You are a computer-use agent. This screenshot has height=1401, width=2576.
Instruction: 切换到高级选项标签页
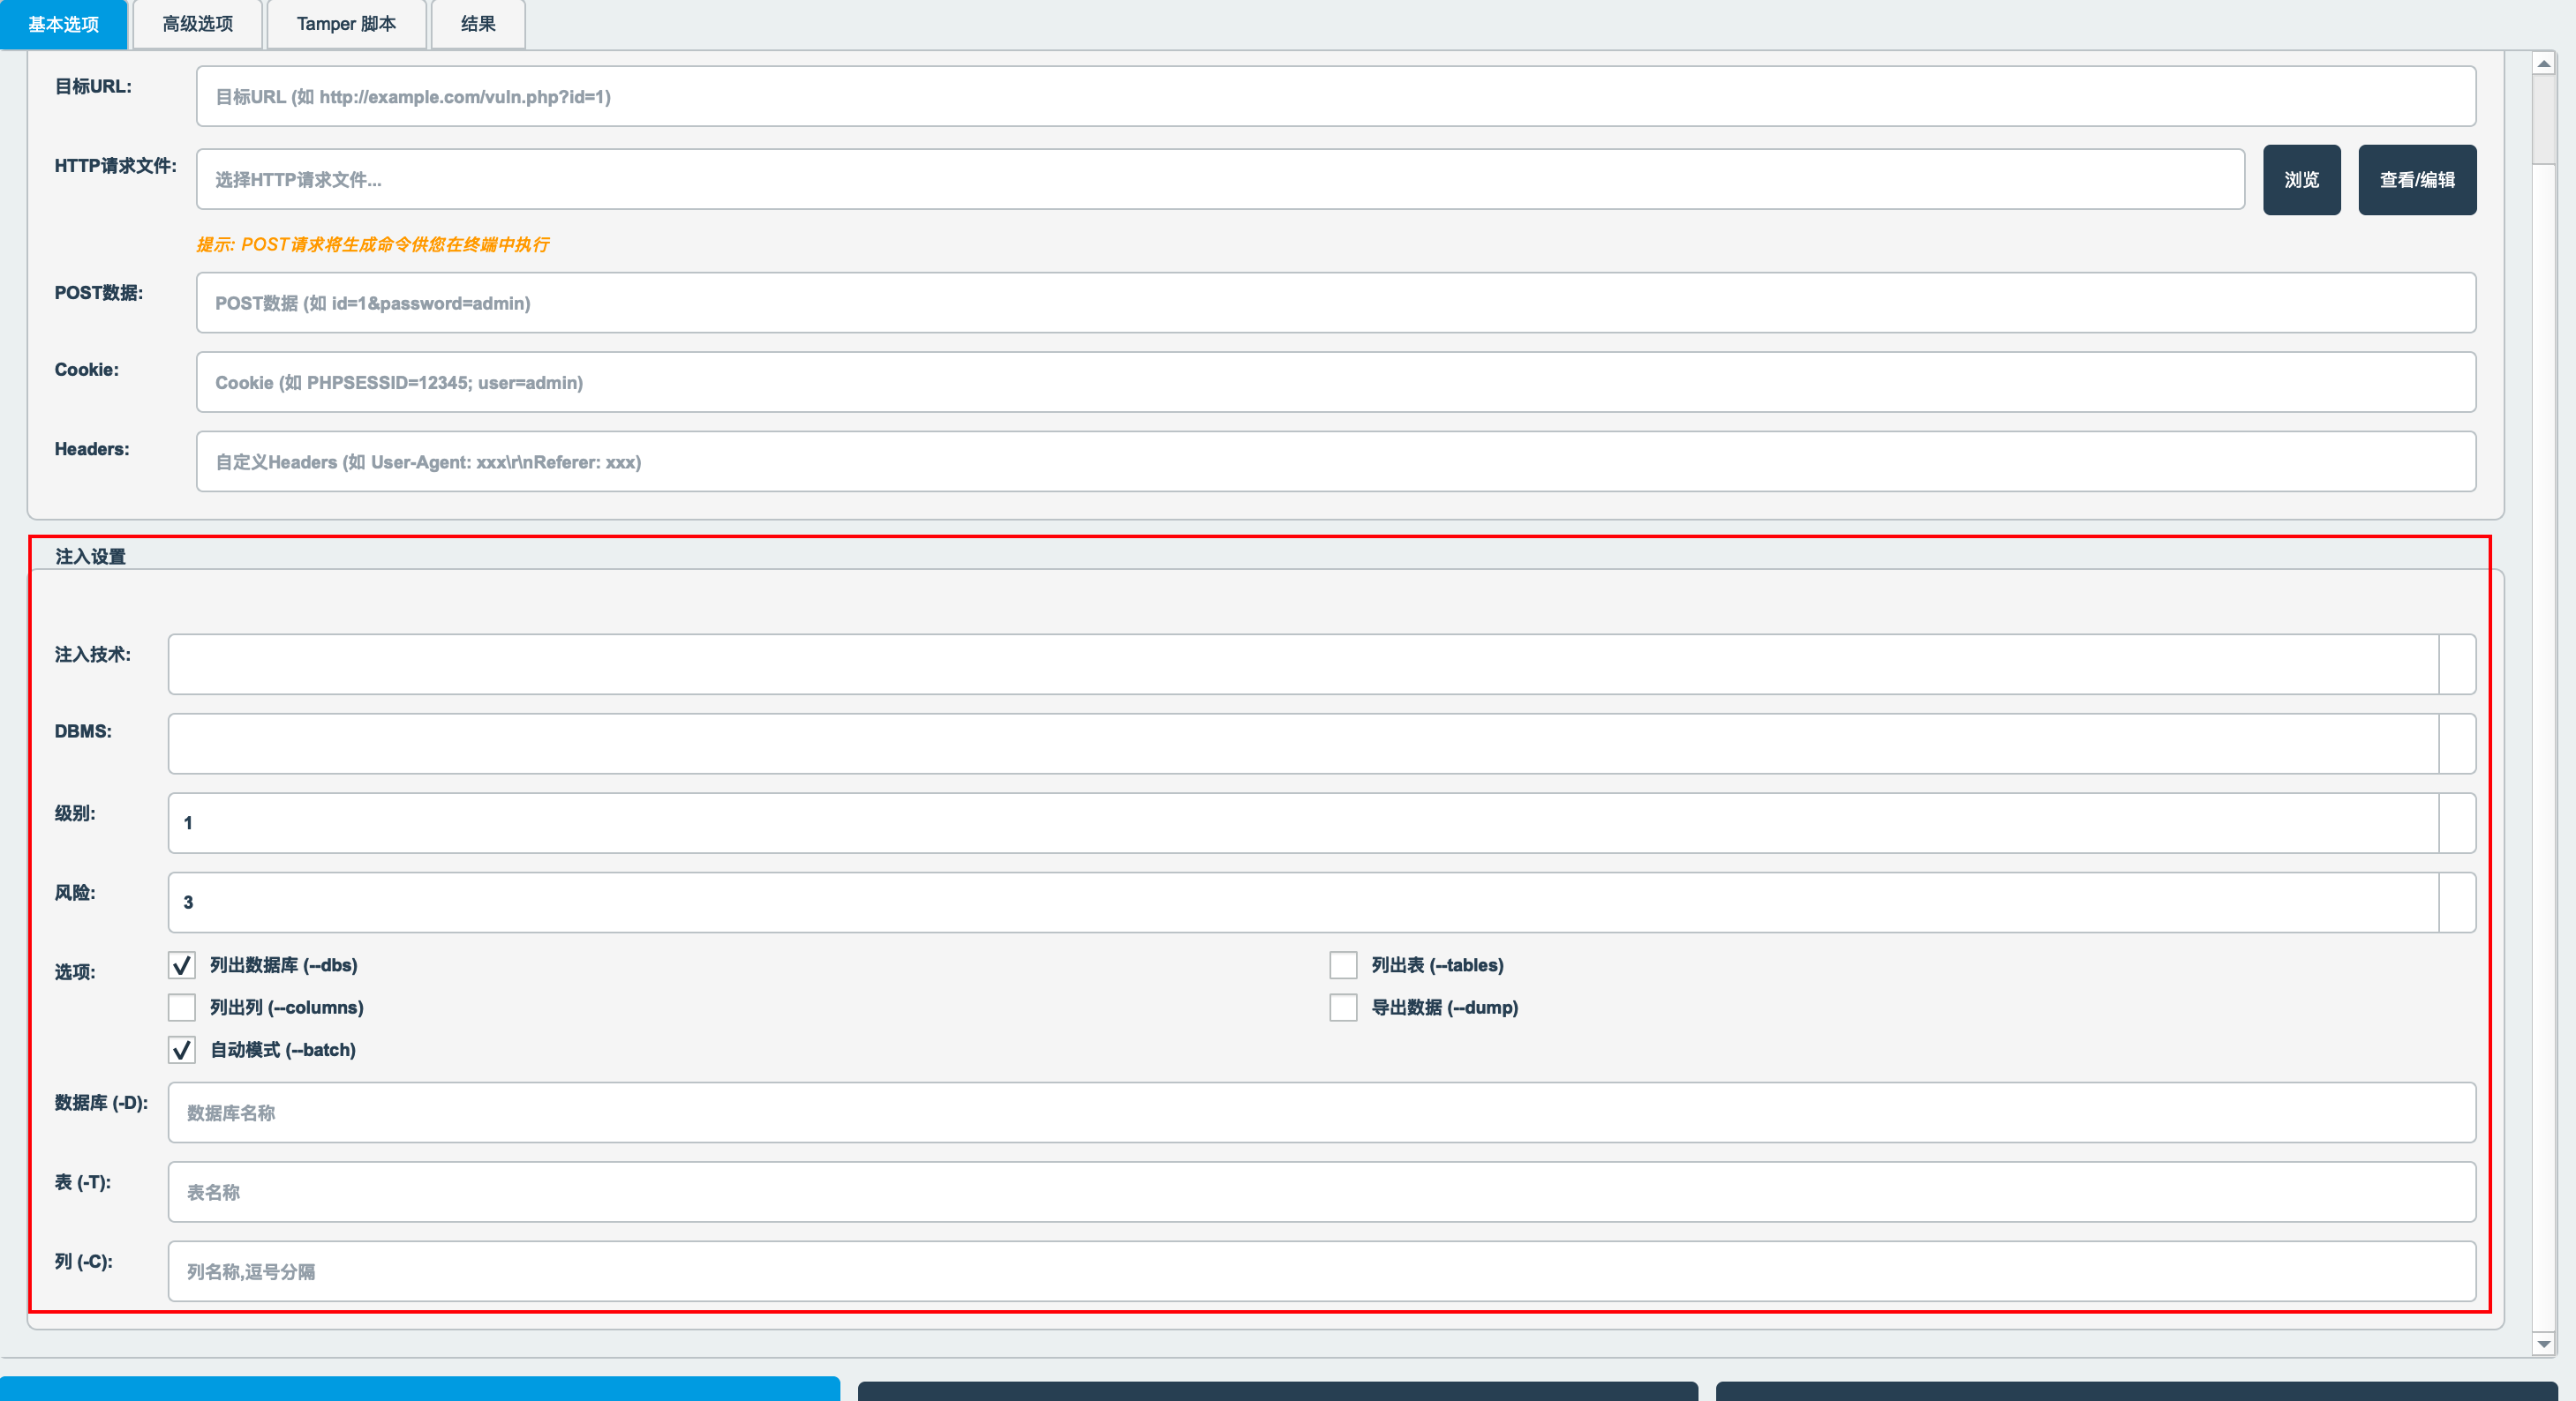click(196, 24)
